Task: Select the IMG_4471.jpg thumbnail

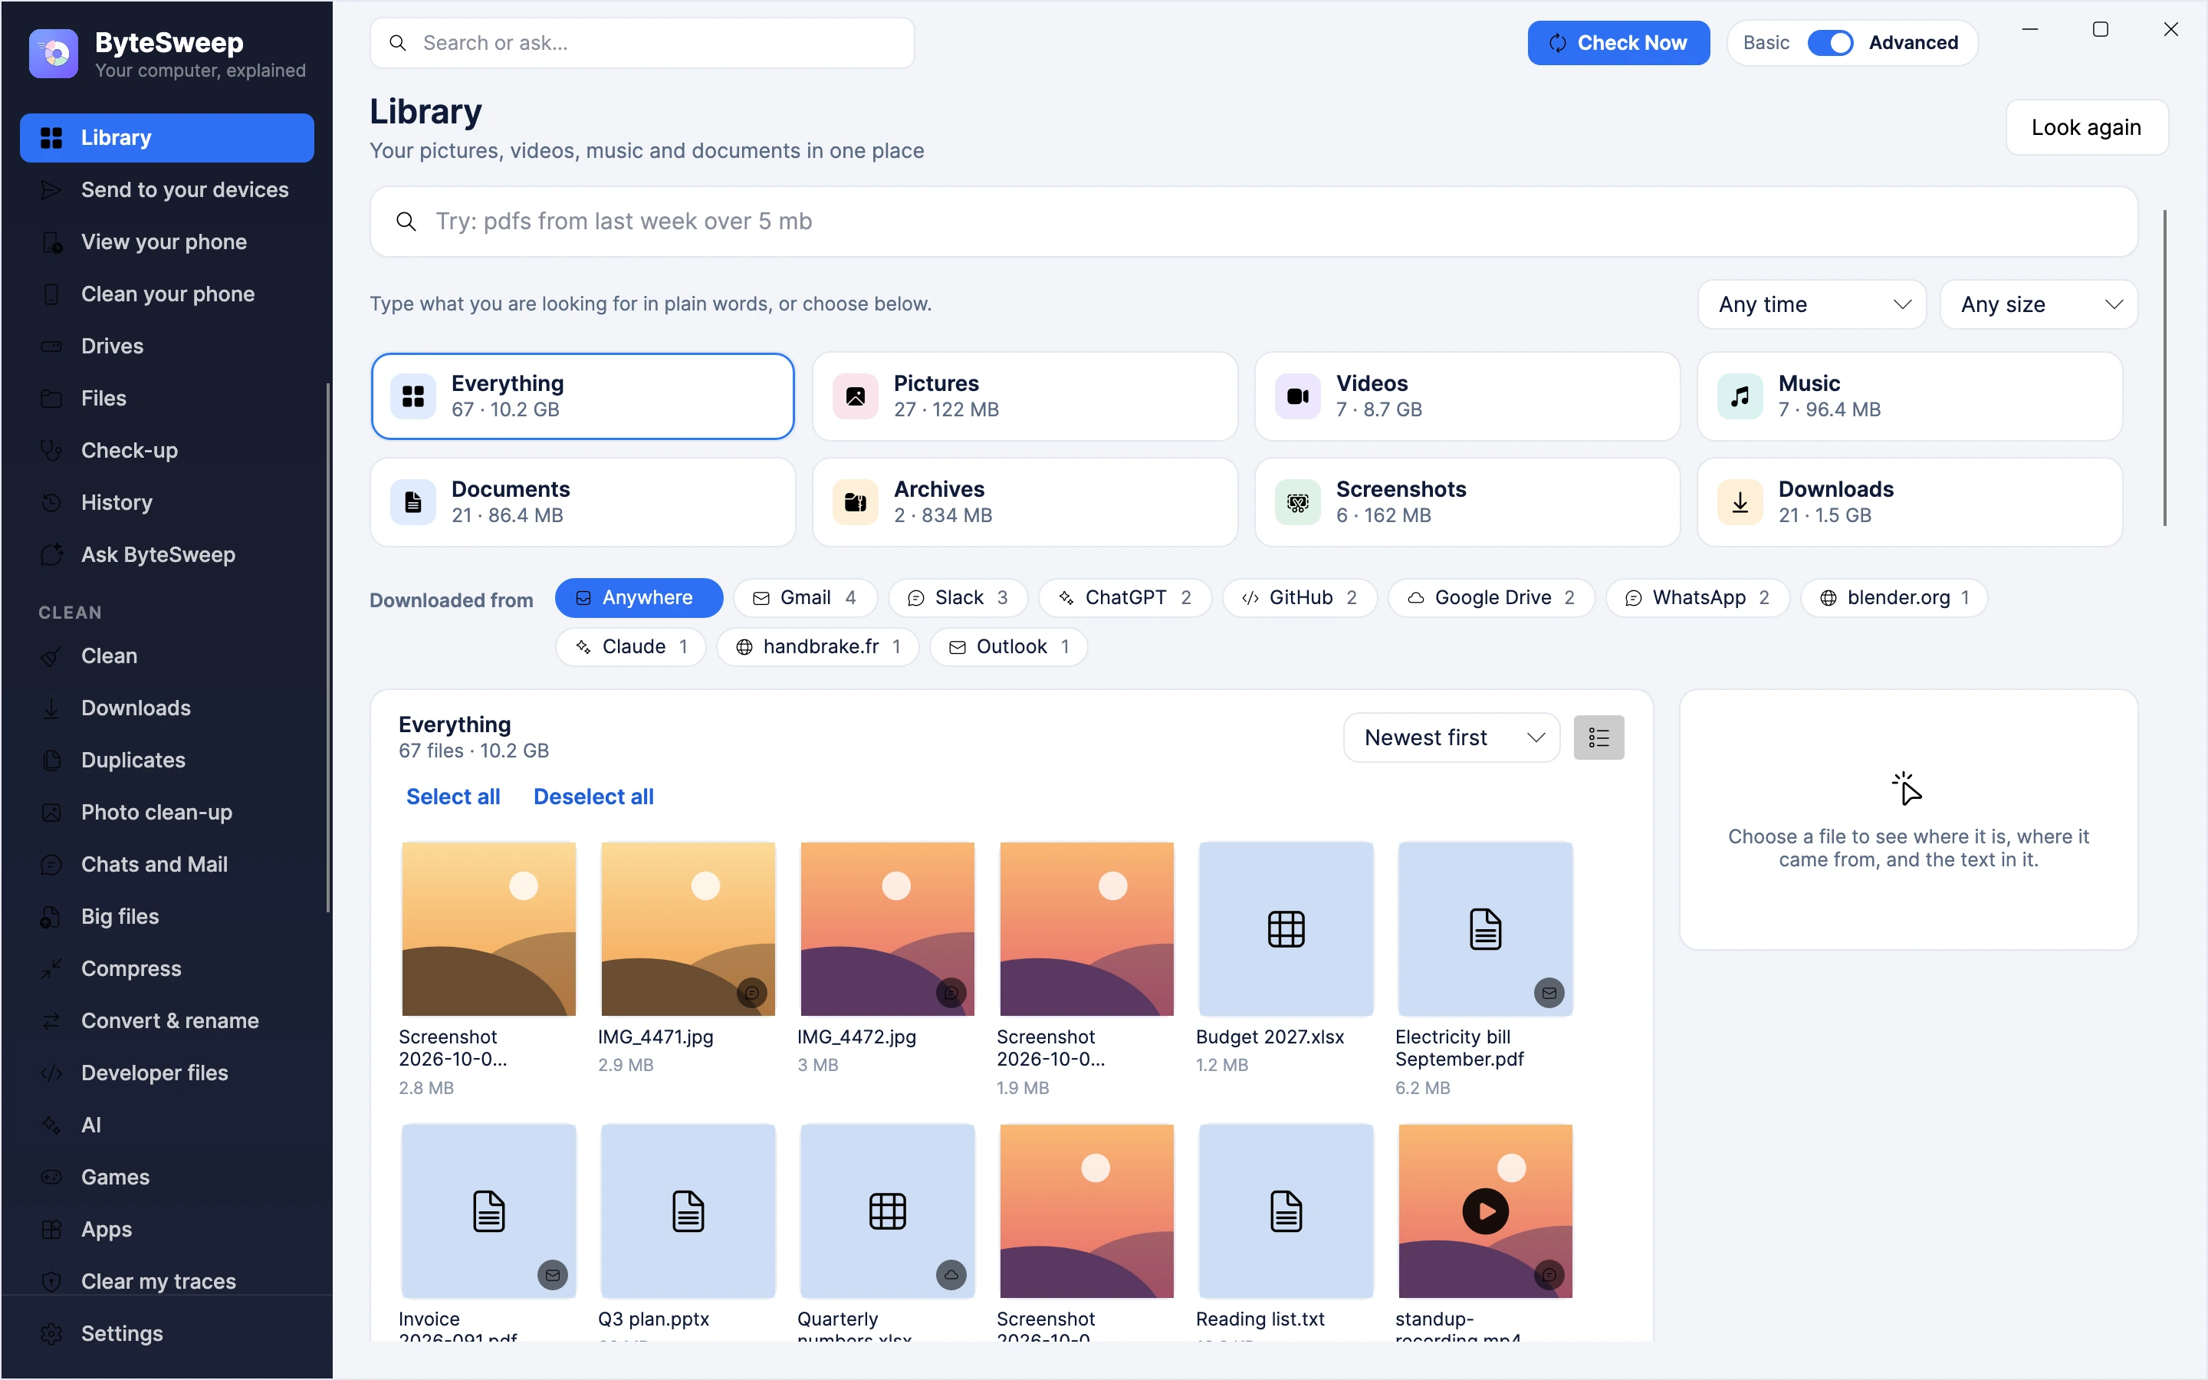Action: [688, 928]
